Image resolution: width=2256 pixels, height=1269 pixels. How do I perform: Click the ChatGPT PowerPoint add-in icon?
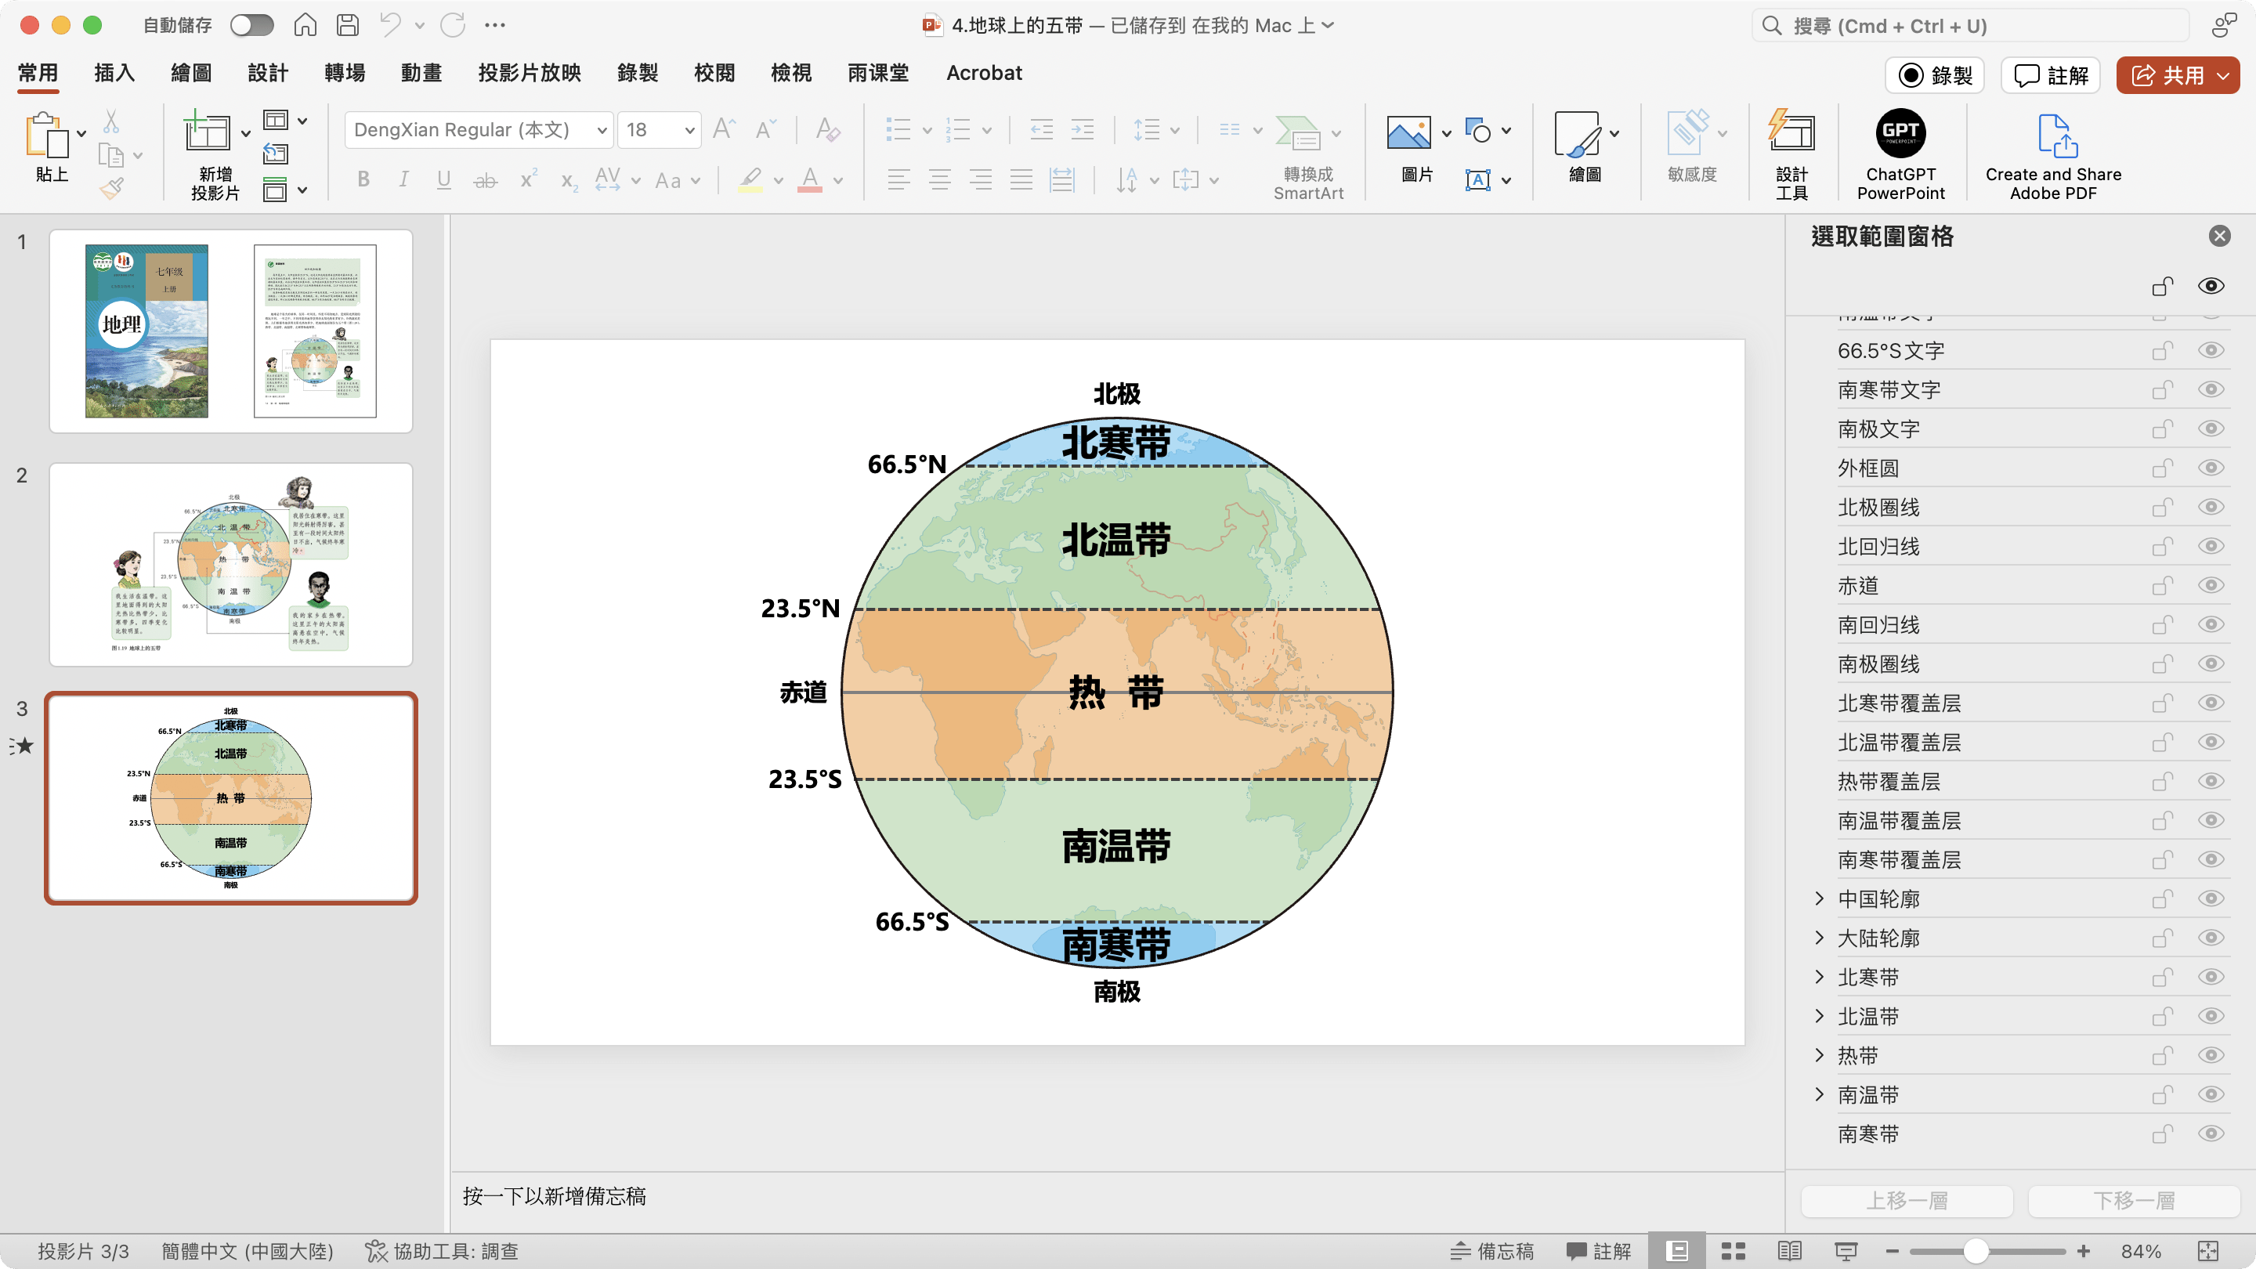(x=1900, y=135)
